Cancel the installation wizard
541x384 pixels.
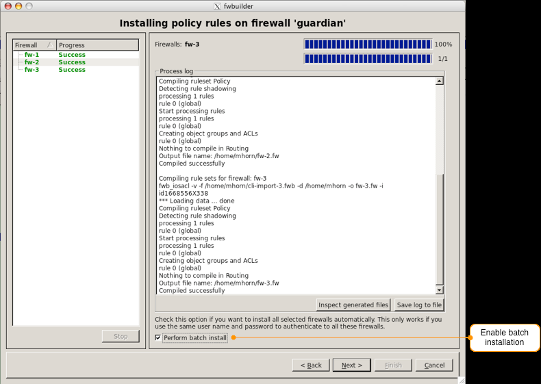click(x=434, y=365)
